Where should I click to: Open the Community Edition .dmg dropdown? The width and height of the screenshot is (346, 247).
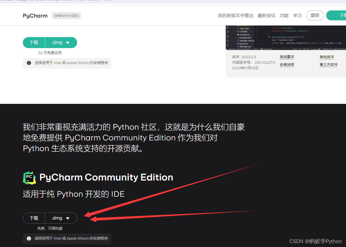point(61,218)
